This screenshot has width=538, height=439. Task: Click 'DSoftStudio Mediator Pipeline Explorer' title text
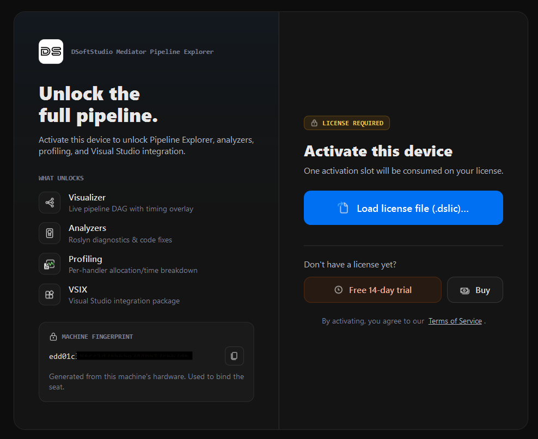tap(142, 52)
